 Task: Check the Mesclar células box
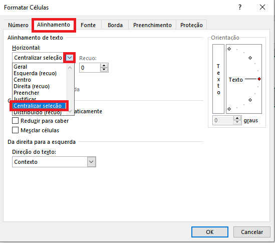(x=15, y=130)
